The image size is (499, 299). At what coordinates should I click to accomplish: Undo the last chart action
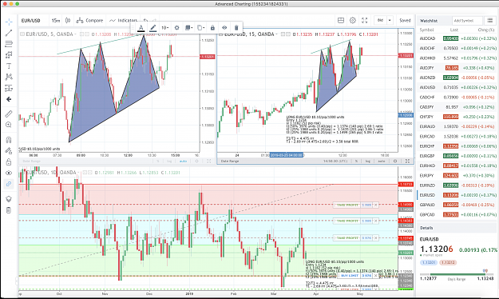pyautogui.click(x=145, y=21)
